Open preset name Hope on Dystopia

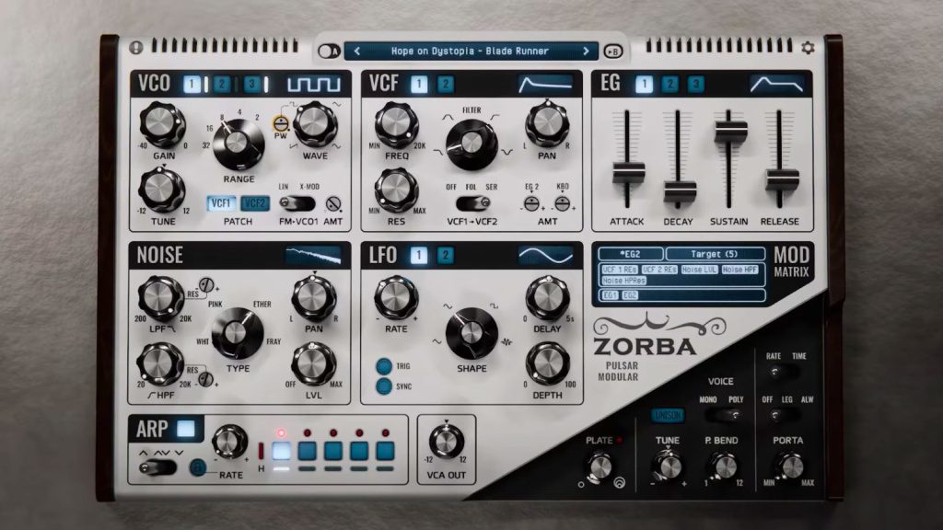pos(470,52)
